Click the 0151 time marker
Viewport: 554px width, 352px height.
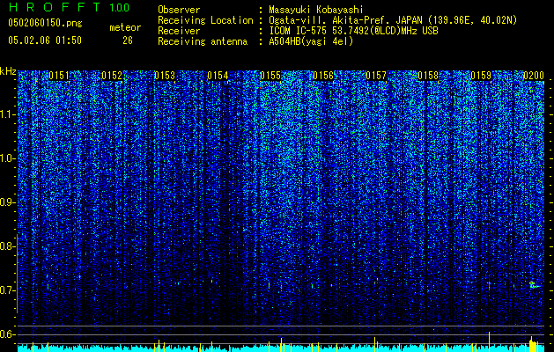[x=59, y=76]
